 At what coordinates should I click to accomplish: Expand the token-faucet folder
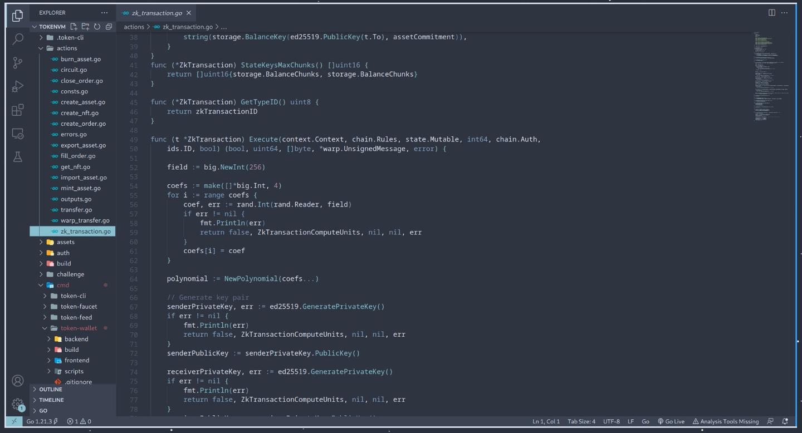pyautogui.click(x=72, y=307)
